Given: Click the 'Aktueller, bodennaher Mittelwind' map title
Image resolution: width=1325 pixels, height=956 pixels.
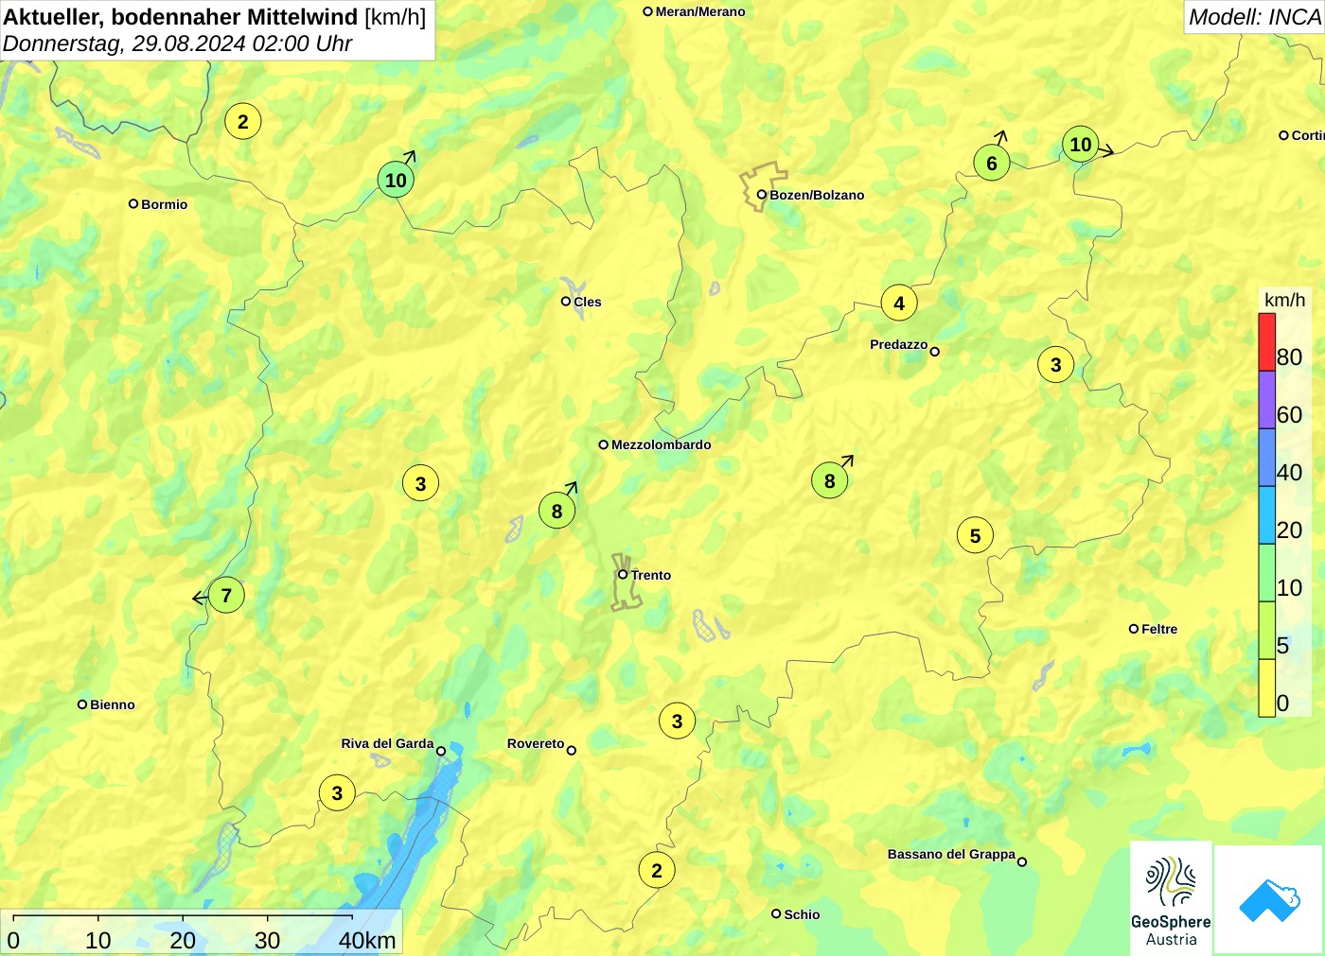Looking at the screenshot, I should 215,16.
